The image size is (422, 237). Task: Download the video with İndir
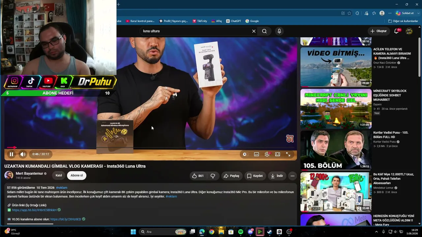pos(277,176)
